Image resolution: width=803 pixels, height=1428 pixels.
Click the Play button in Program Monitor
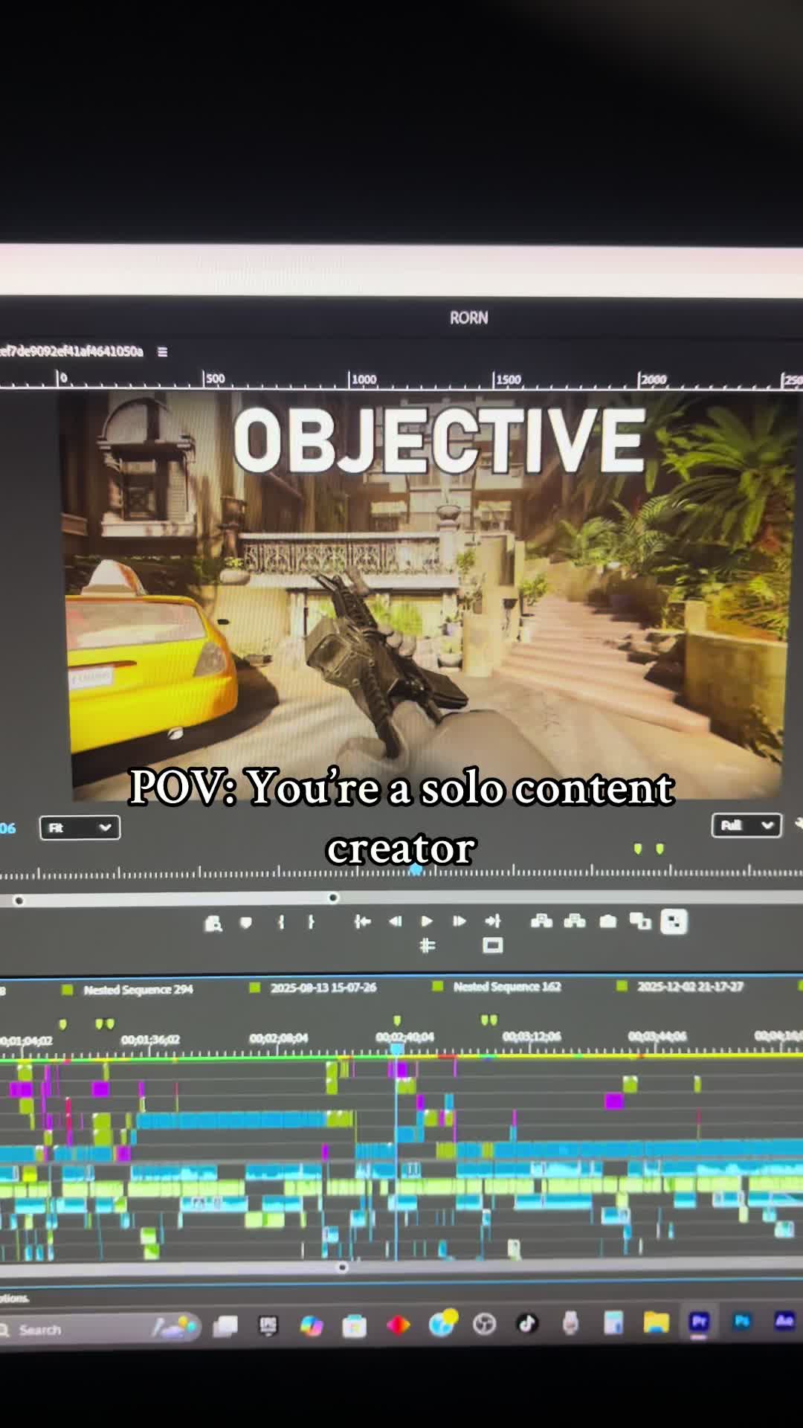(427, 922)
